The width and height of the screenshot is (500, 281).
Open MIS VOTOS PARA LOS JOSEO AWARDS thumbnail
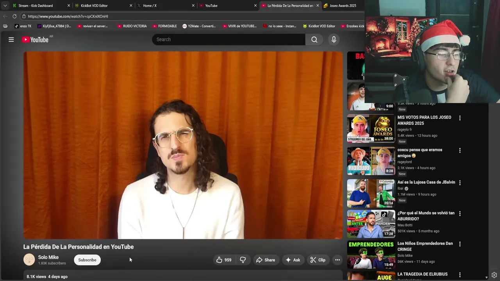pyautogui.click(x=371, y=128)
